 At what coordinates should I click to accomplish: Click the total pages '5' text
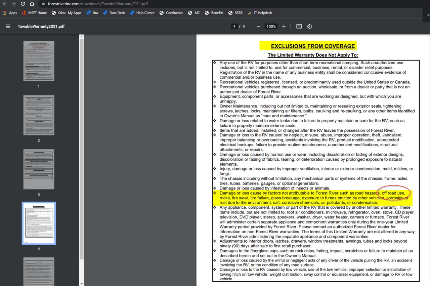244,26
